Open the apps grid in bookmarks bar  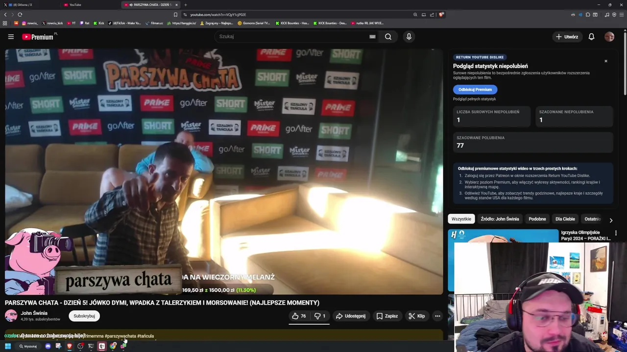point(5,23)
